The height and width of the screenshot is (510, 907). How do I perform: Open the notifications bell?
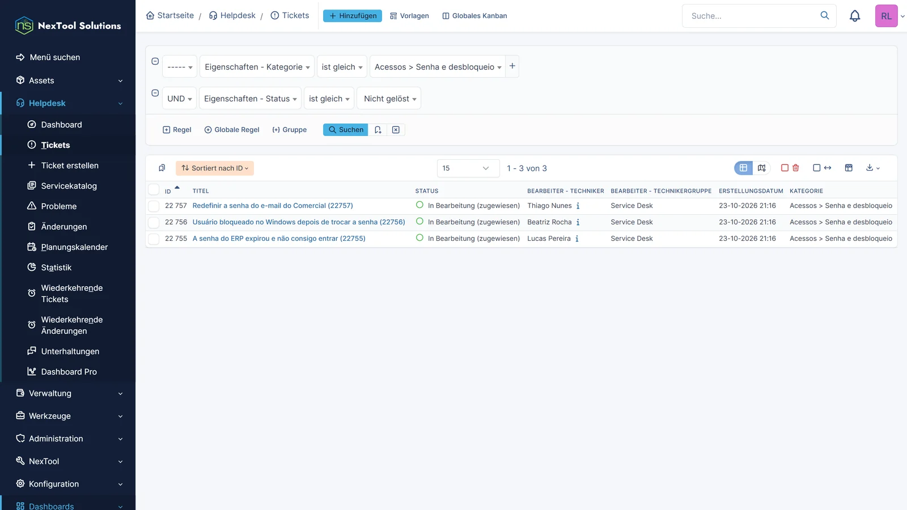click(x=855, y=16)
